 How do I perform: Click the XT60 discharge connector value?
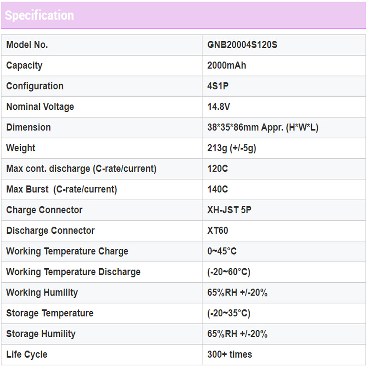pos(217,231)
